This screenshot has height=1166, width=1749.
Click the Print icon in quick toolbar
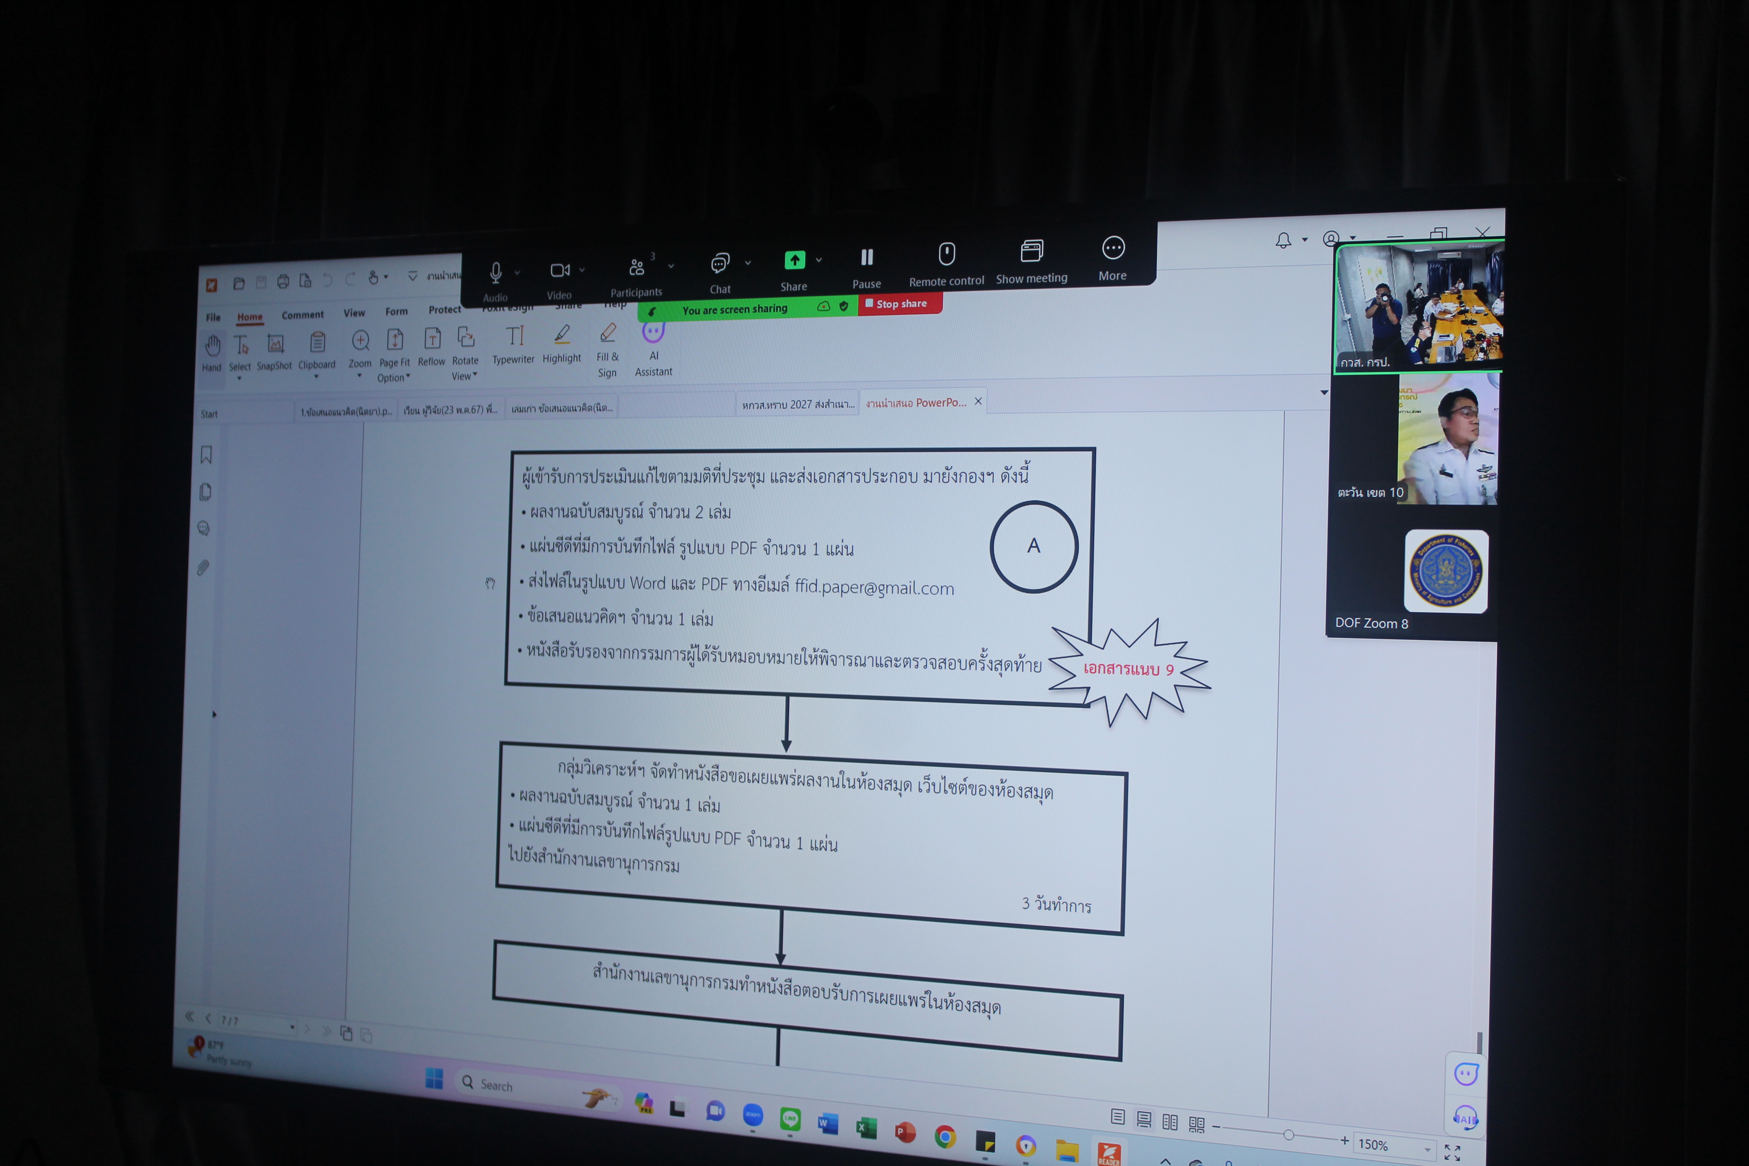(x=283, y=282)
